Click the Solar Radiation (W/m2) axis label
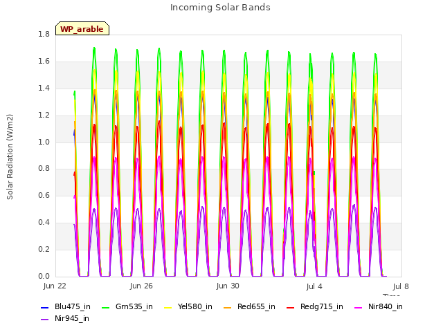Viewport: 443px width, 332px height. (x=10, y=157)
